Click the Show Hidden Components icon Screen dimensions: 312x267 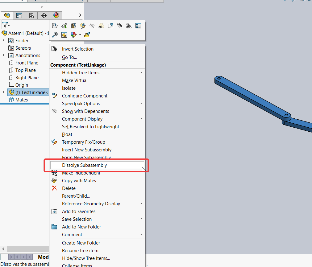pyautogui.click(x=101, y=26)
